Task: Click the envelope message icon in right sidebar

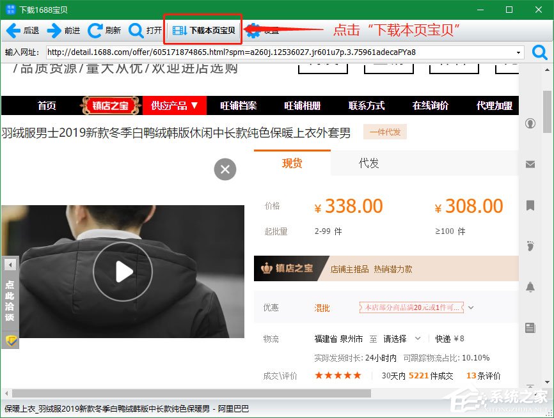Action: (530, 164)
